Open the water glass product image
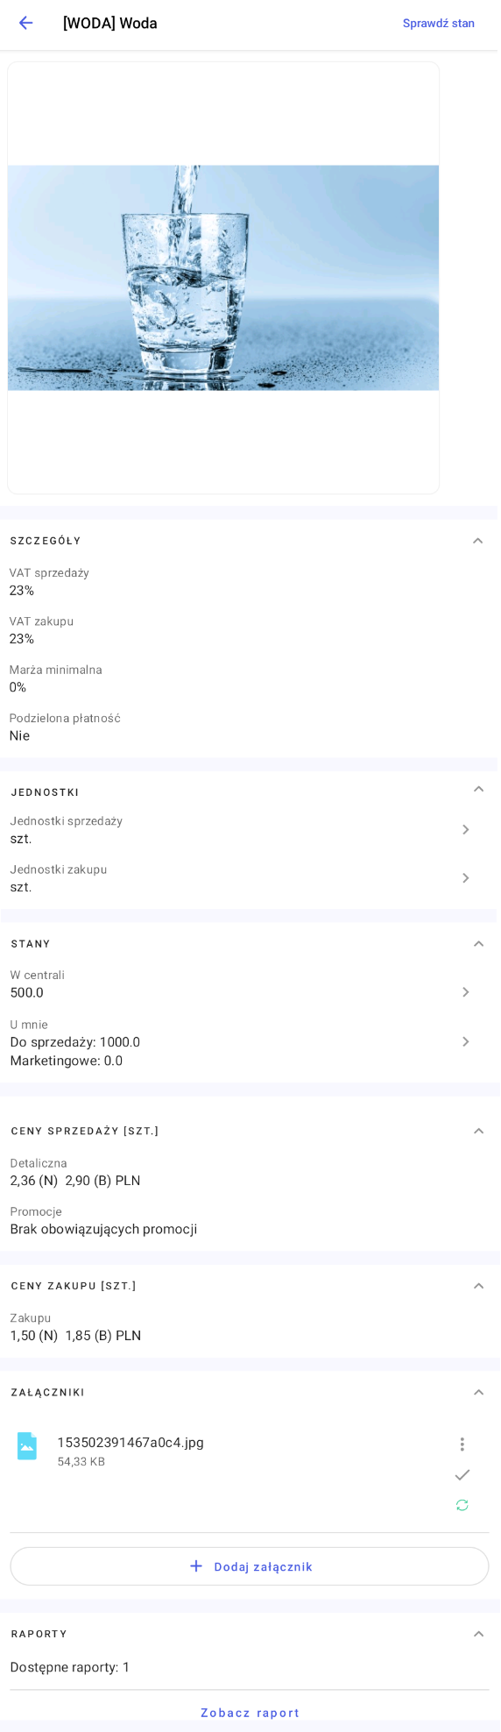 tap(223, 278)
